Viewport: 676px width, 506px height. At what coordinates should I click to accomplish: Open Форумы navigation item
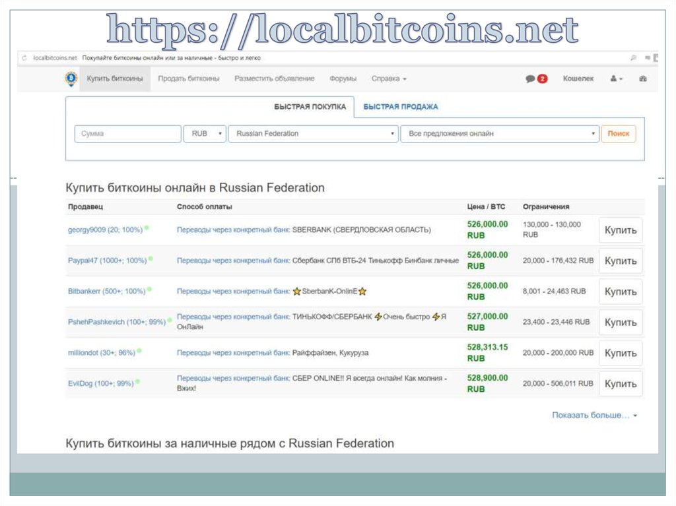coord(343,79)
